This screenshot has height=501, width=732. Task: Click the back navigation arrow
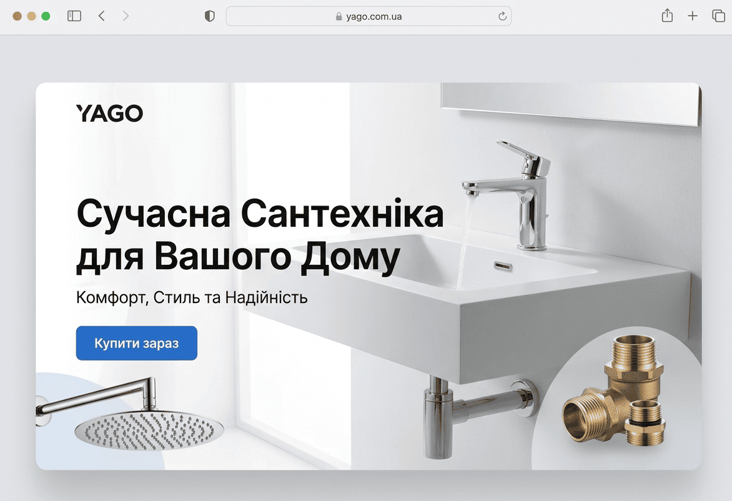coord(101,16)
